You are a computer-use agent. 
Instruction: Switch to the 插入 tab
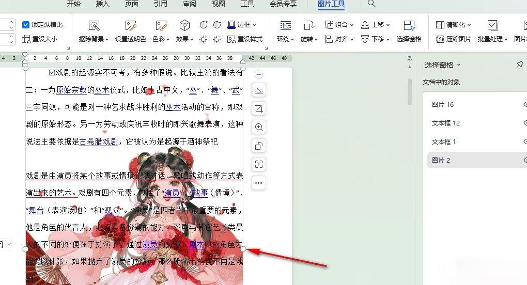click(x=102, y=4)
